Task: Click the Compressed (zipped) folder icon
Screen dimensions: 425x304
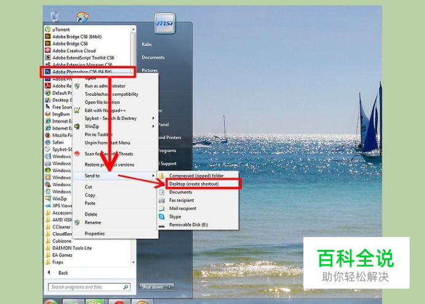Action: [162, 176]
